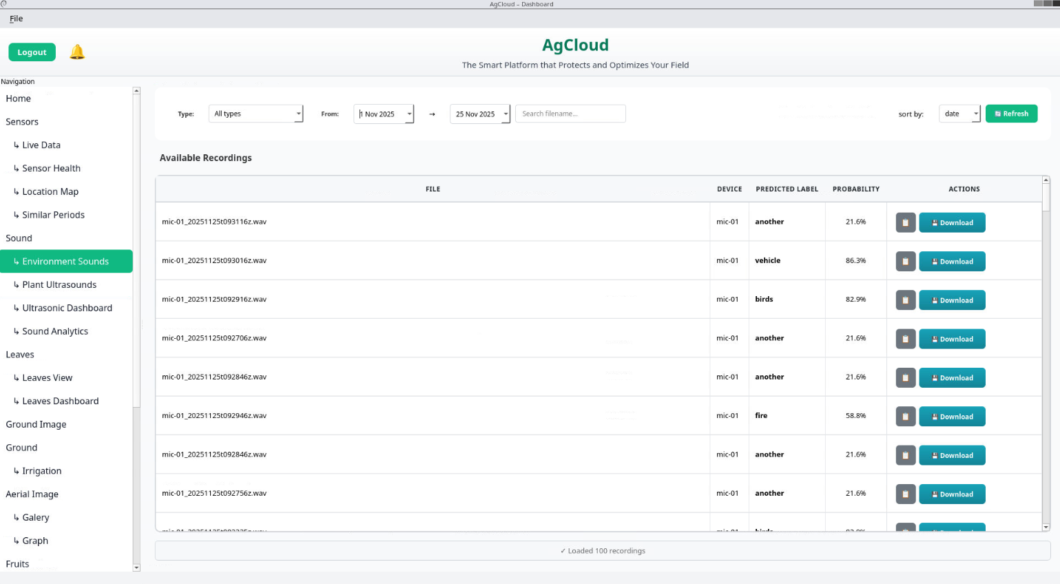Click clipboard icon in the vehicle recording row
1060x584 pixels.
[x=905, y=262]
